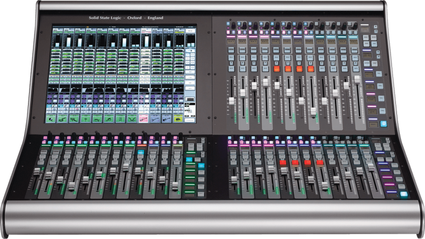Touch the AUX 4 scribble strip display
Image resolution: width=425 pixels, height=239 pixels.
click(x=265, y=42)
